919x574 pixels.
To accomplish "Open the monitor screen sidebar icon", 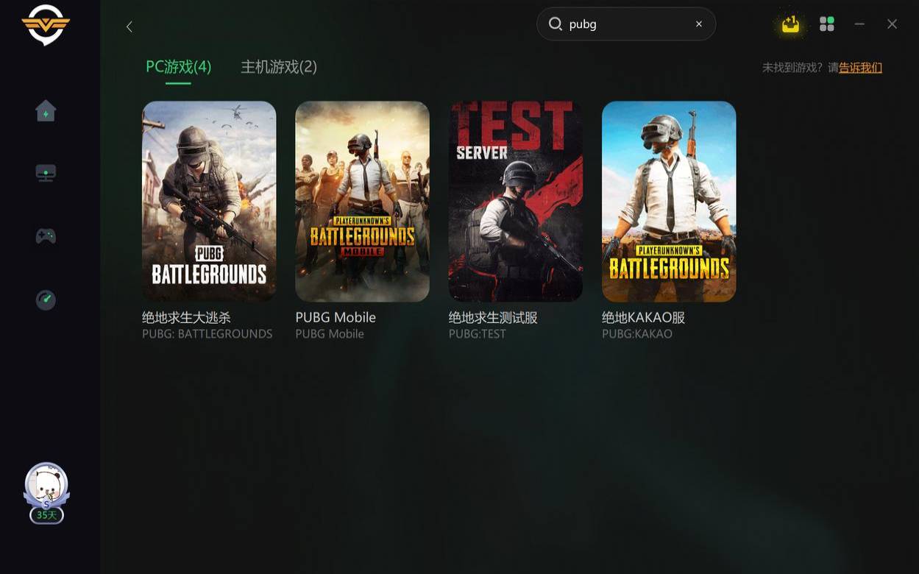I will pyautogui.click(x=46, y=174).
